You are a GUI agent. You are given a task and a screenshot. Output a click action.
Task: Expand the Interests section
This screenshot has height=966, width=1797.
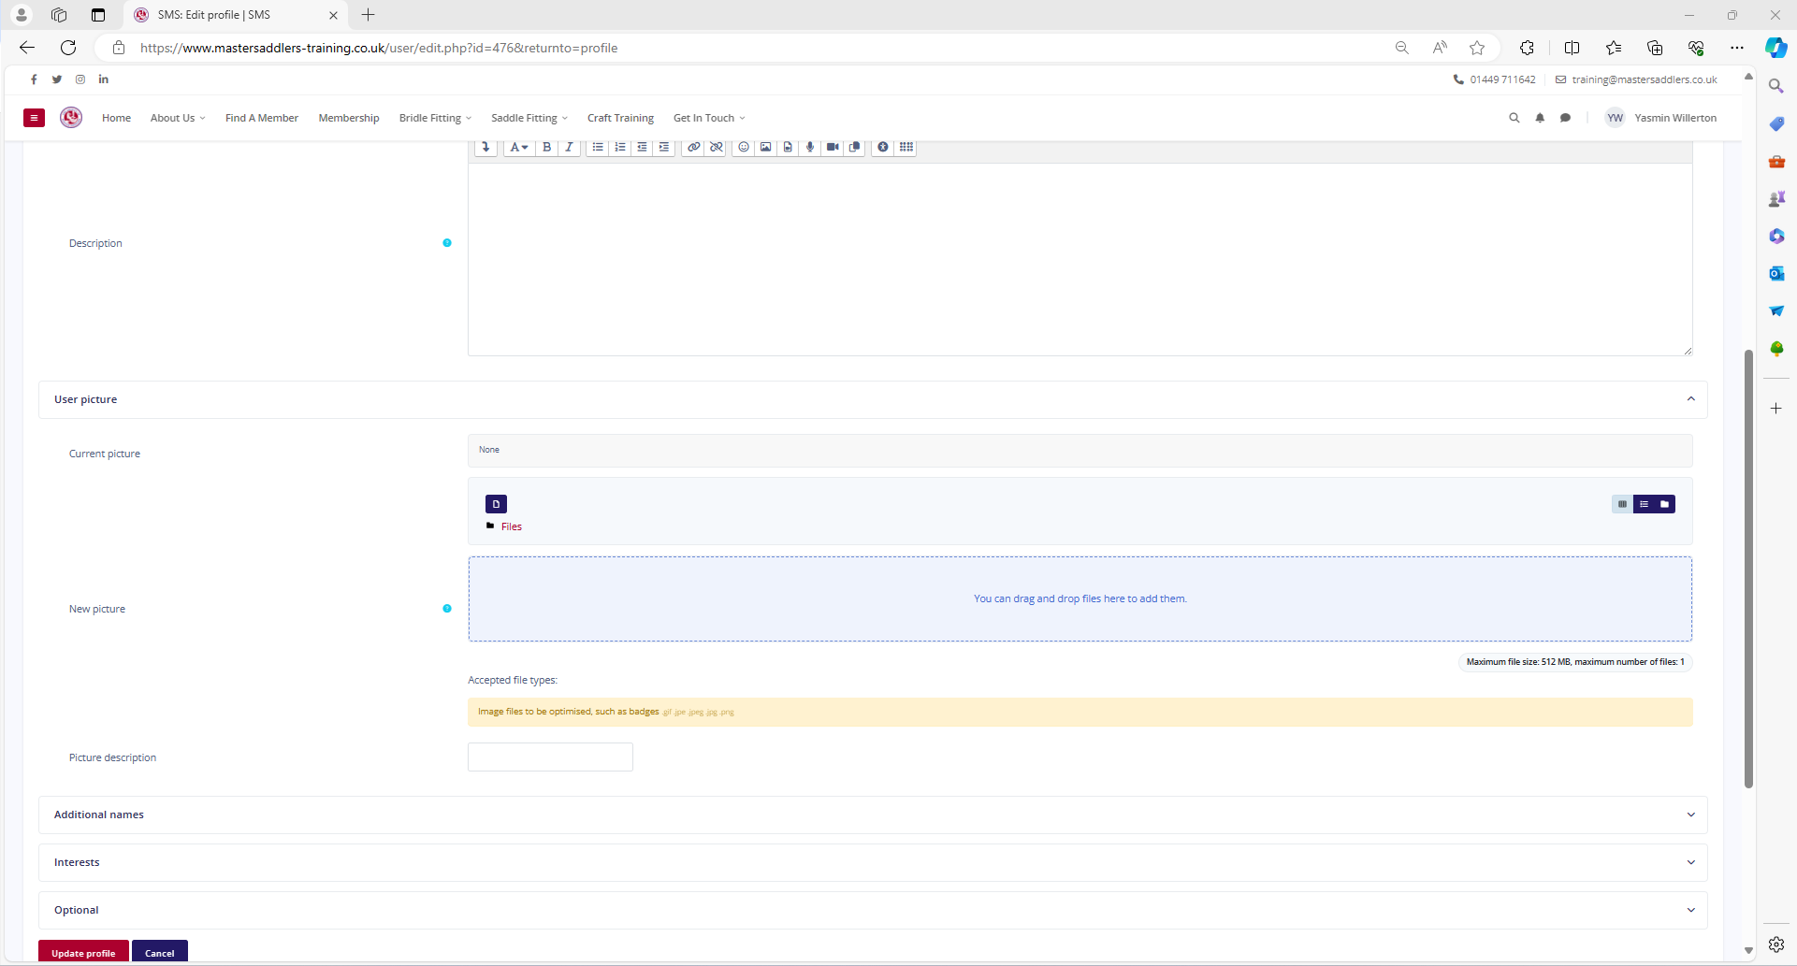tap(873, 862)
